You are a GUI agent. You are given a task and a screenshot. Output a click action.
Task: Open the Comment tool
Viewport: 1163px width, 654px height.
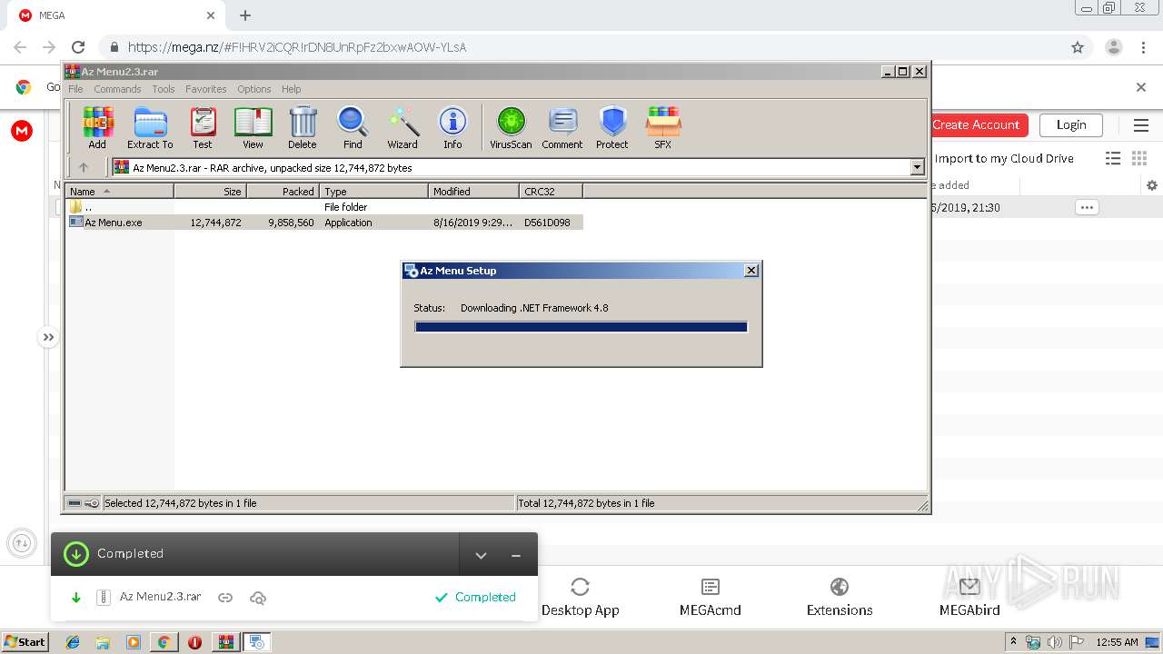tap(562, 127)
